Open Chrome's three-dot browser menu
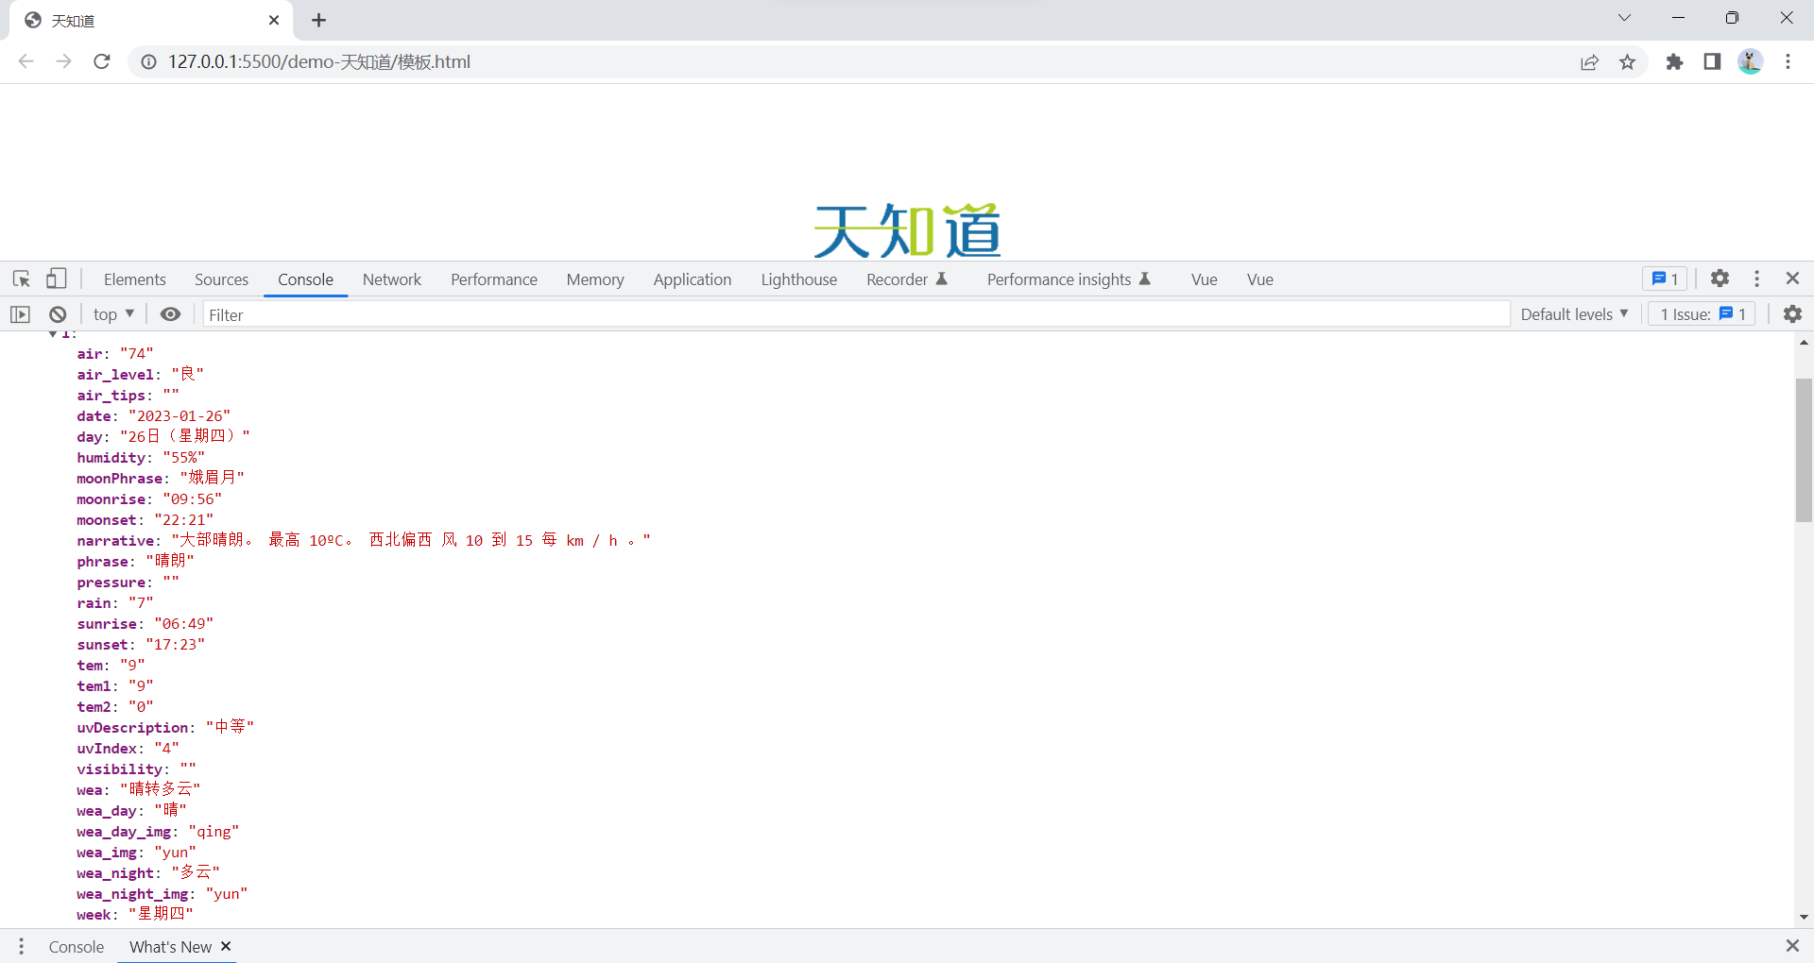 (x=1788, y=61)
